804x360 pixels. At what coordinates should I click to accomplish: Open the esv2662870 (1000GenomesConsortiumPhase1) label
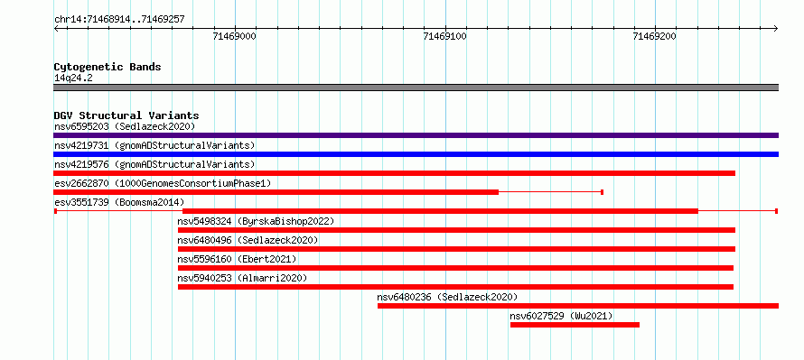tap(163, 183)
